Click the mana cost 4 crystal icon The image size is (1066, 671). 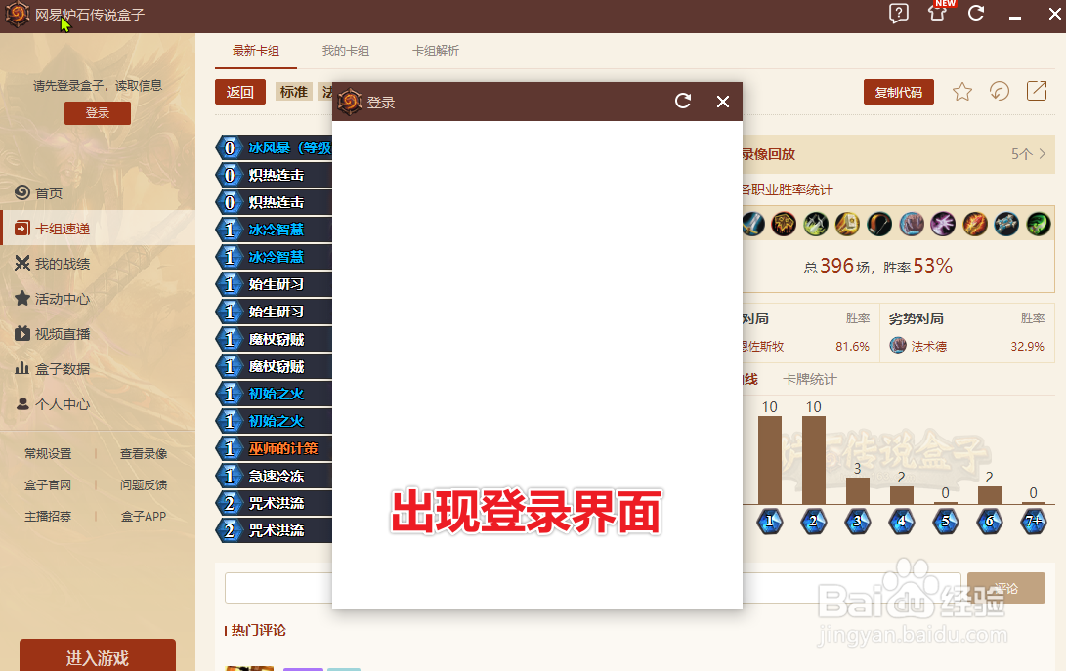[902, 522]
